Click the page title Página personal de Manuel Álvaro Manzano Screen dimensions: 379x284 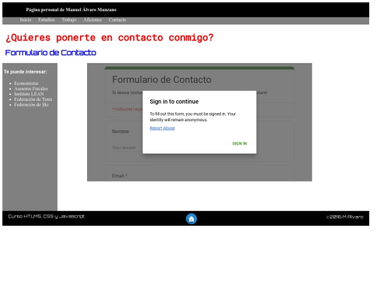pos(72,10)
